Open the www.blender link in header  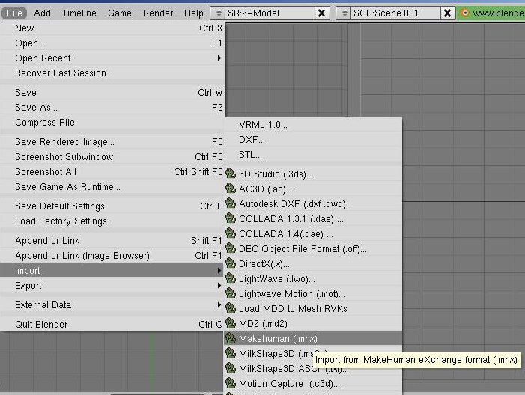498,13
